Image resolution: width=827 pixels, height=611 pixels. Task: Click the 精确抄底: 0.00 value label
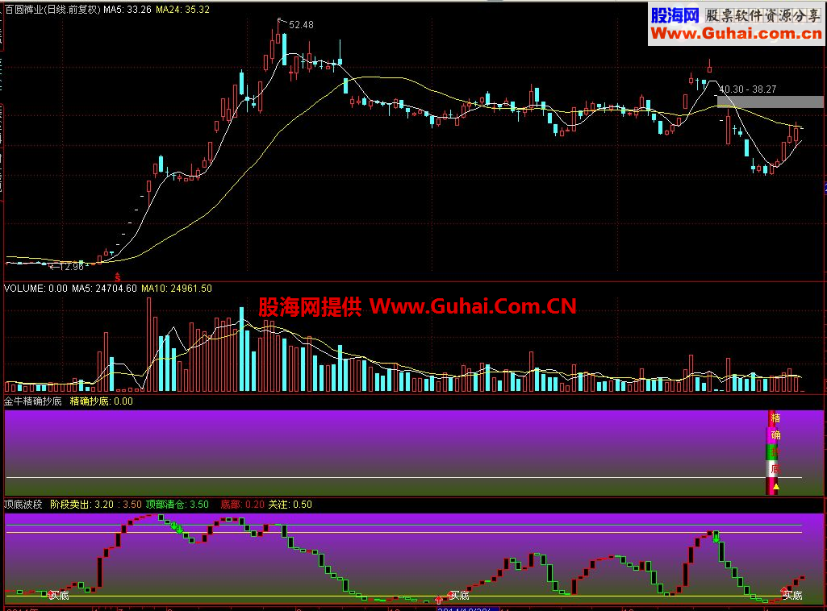tap(102, 401)
